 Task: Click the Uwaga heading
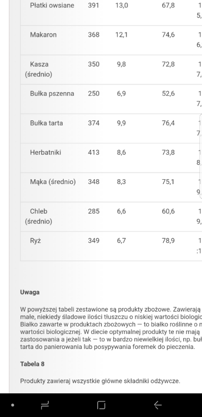click(30, 292)
